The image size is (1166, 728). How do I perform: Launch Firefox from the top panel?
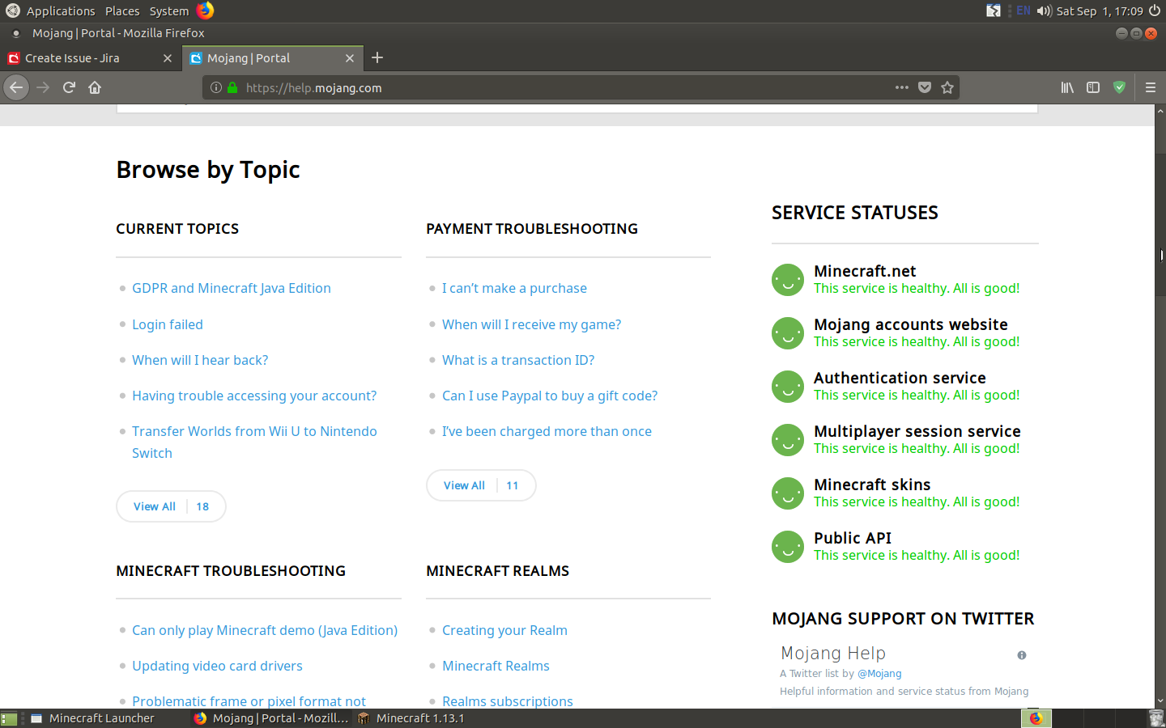point(206,11)
